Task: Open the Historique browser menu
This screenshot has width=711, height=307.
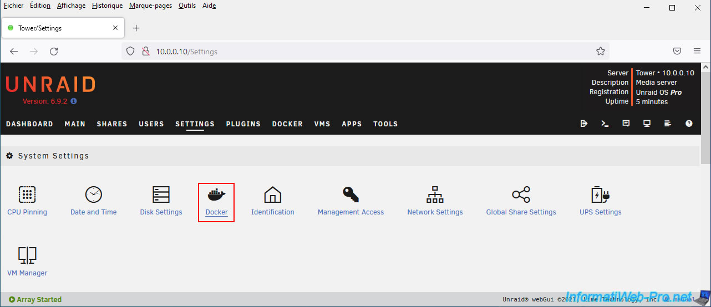Action: pyautogui.click(x=107, y=6)
